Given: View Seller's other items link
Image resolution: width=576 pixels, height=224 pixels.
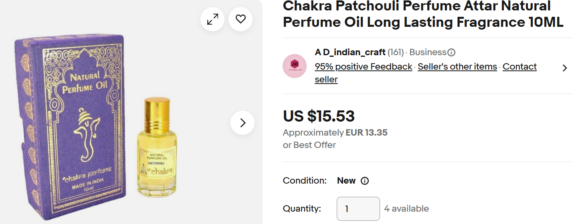Looking at the screenshot, I should (457, 67).
